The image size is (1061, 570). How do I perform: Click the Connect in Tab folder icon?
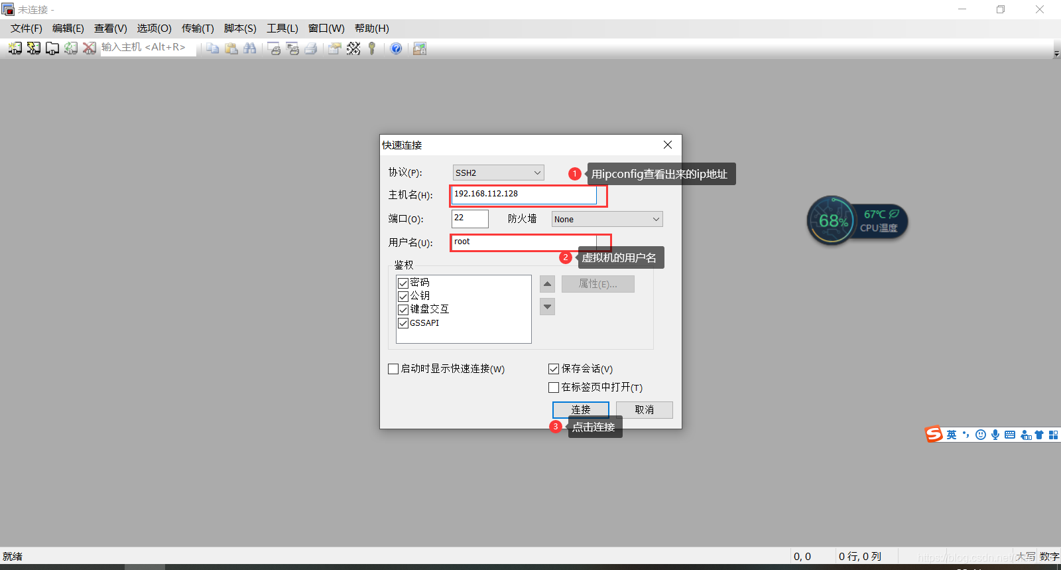(52, 48)
